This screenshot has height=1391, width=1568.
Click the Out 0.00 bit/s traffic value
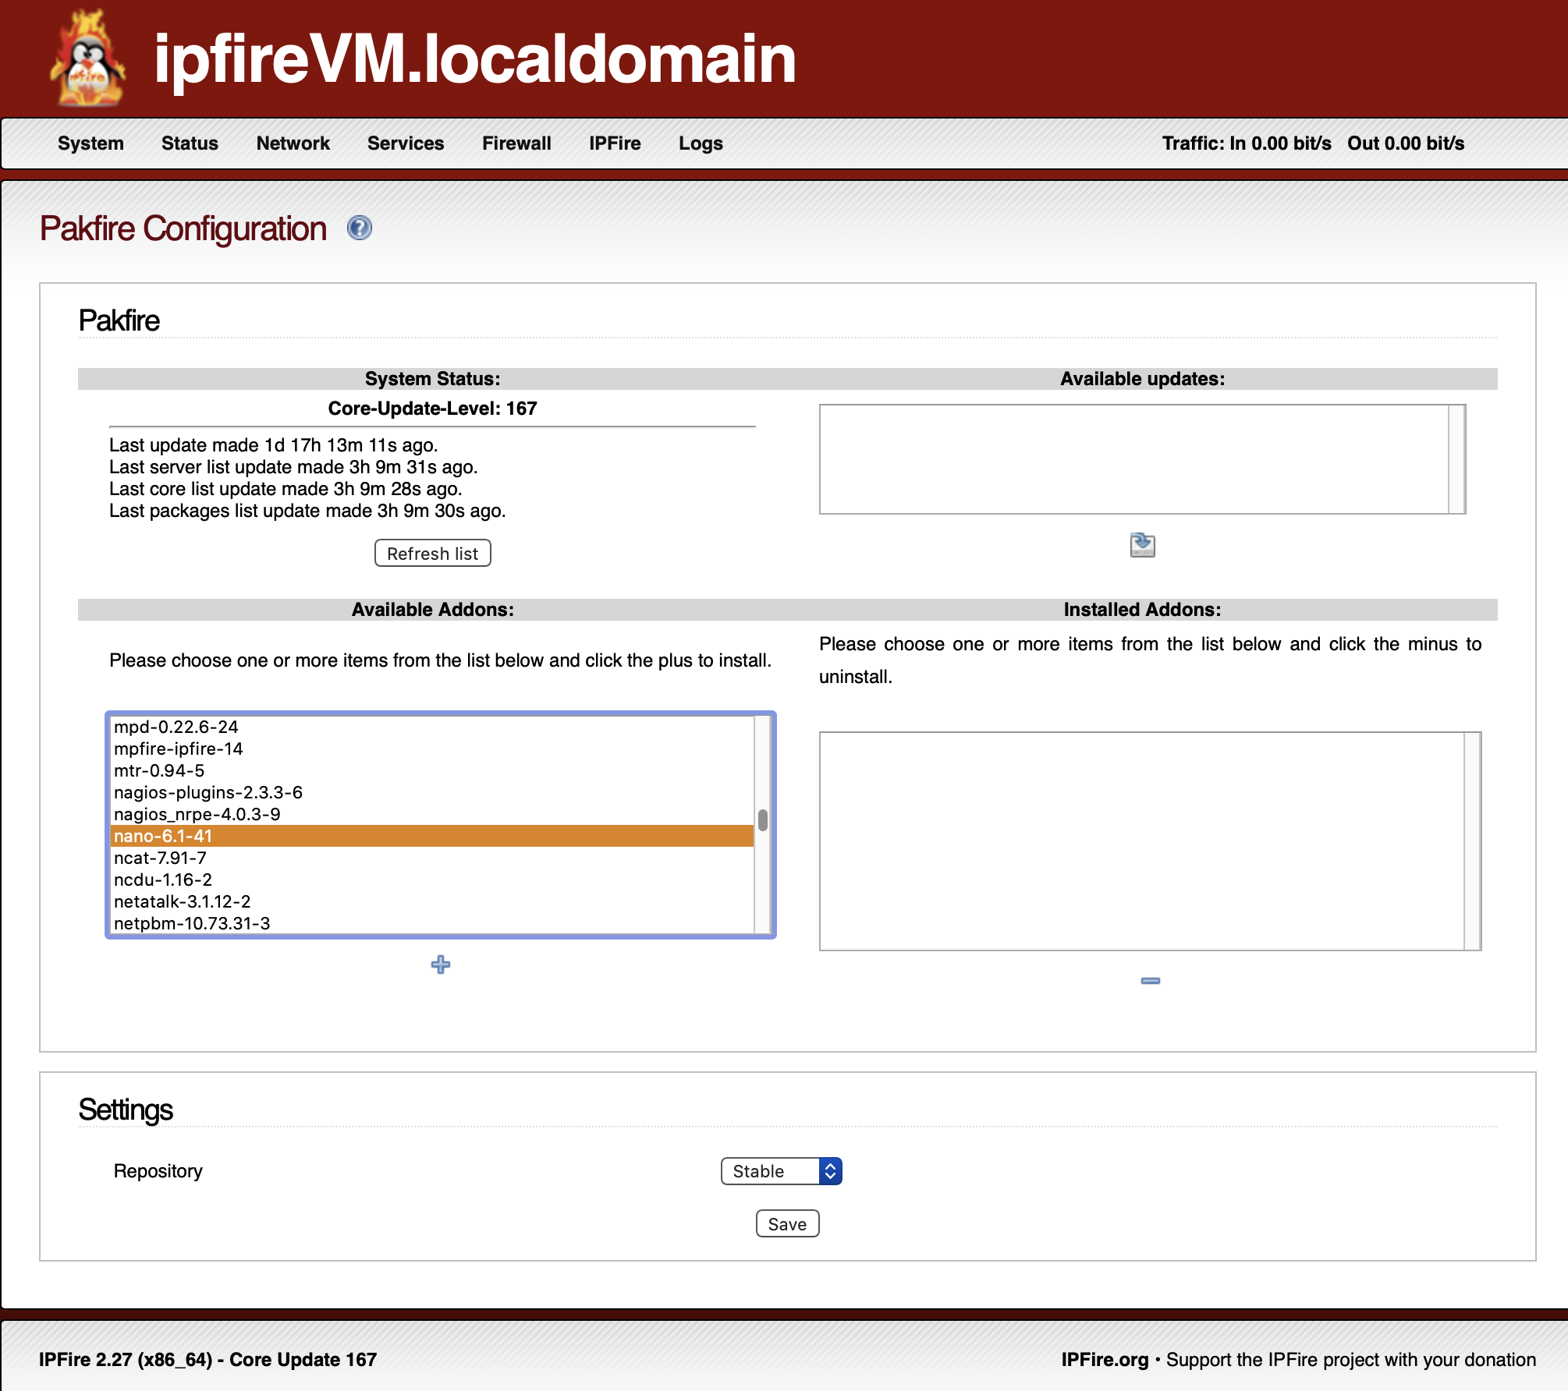[x=1406, y=143]
